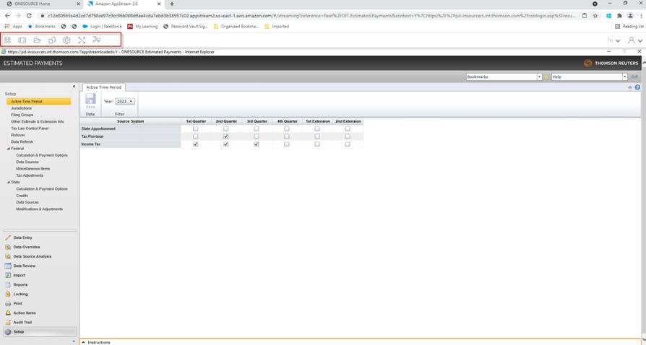
Task: Check State Apportionment 2nd Extension box
Action: (x=348, y=129)
